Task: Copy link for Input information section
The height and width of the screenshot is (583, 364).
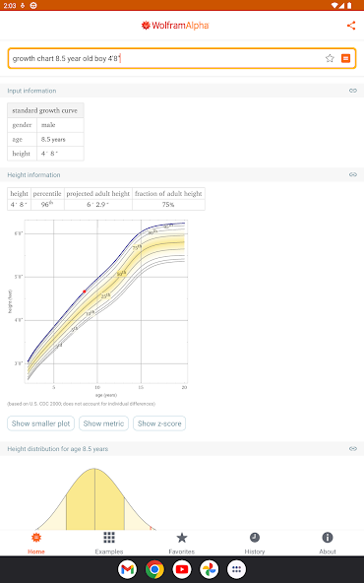Action: [353, 91]
